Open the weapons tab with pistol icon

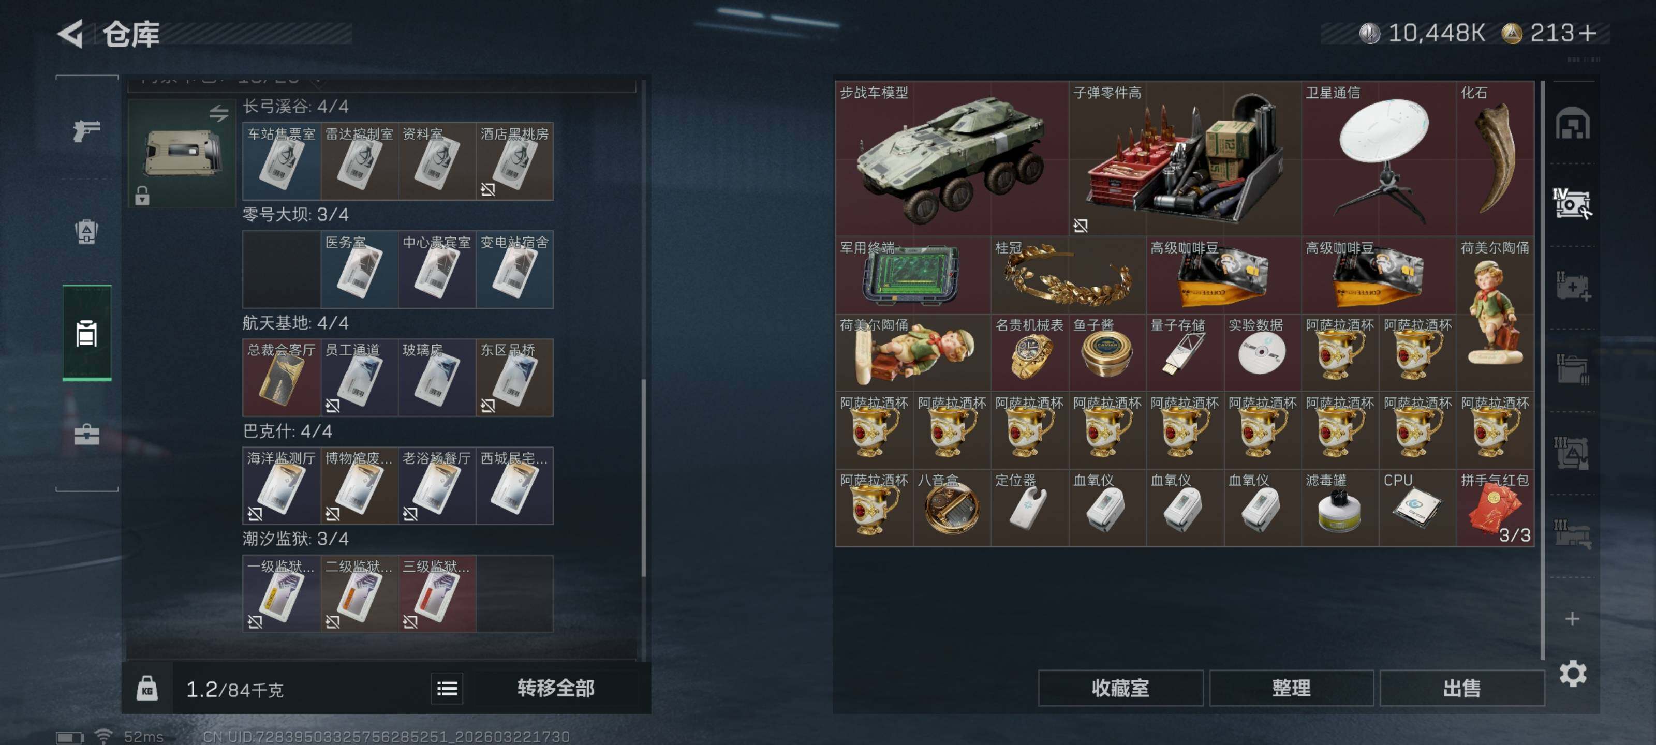point(87,130)
